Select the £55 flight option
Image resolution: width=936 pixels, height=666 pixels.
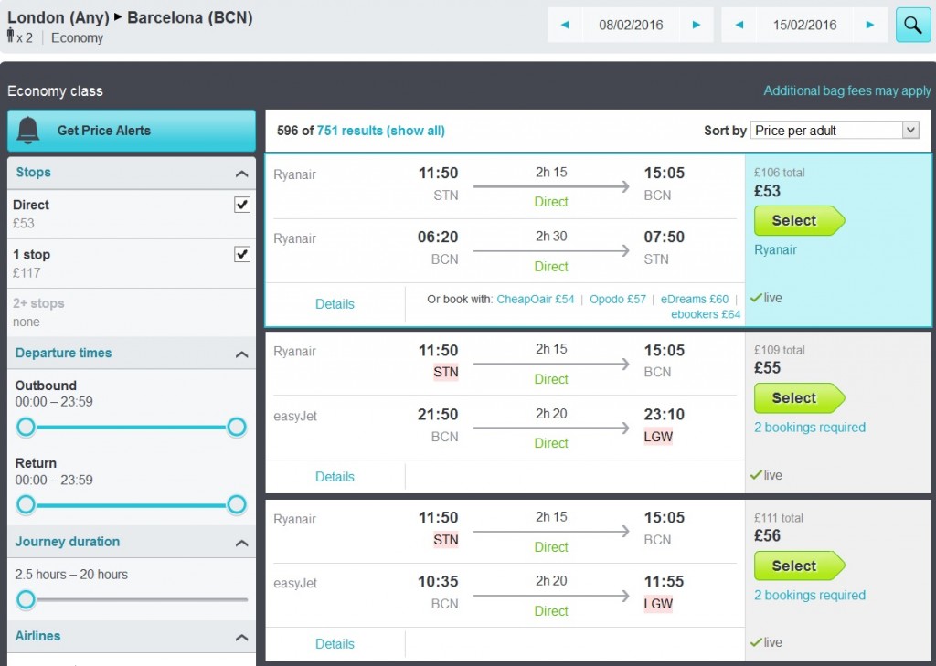(x=799, y=398)
